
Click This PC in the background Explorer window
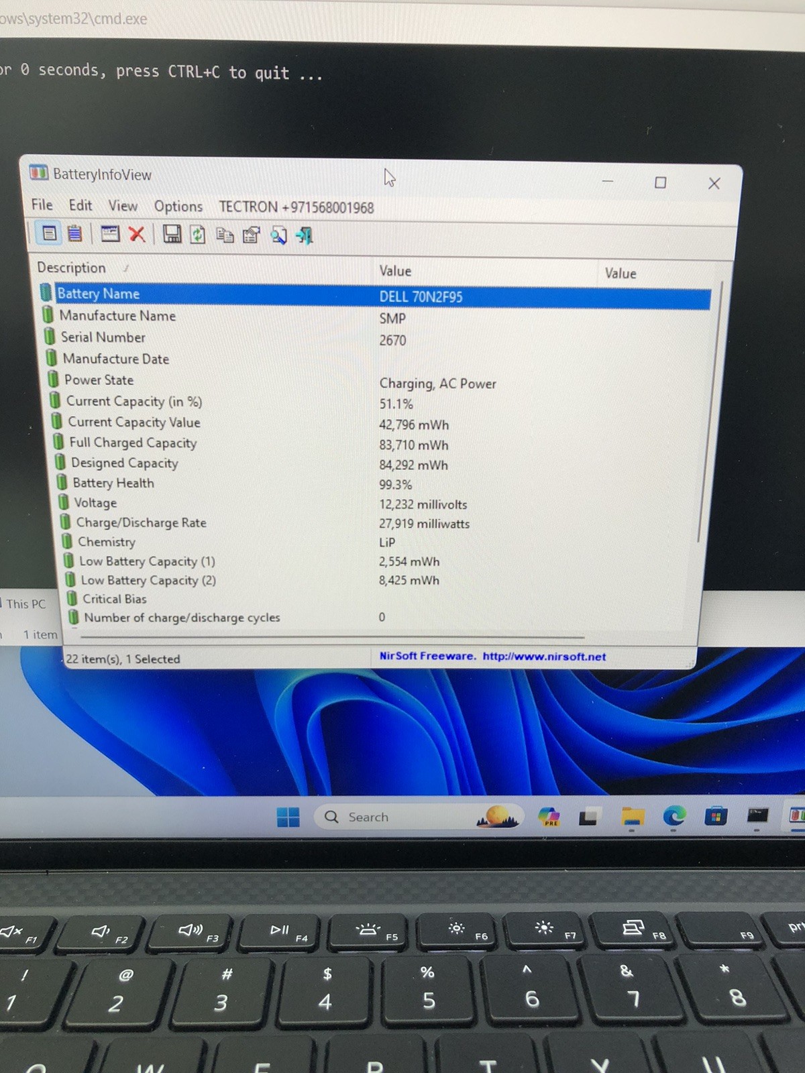[x=25, y=604]
